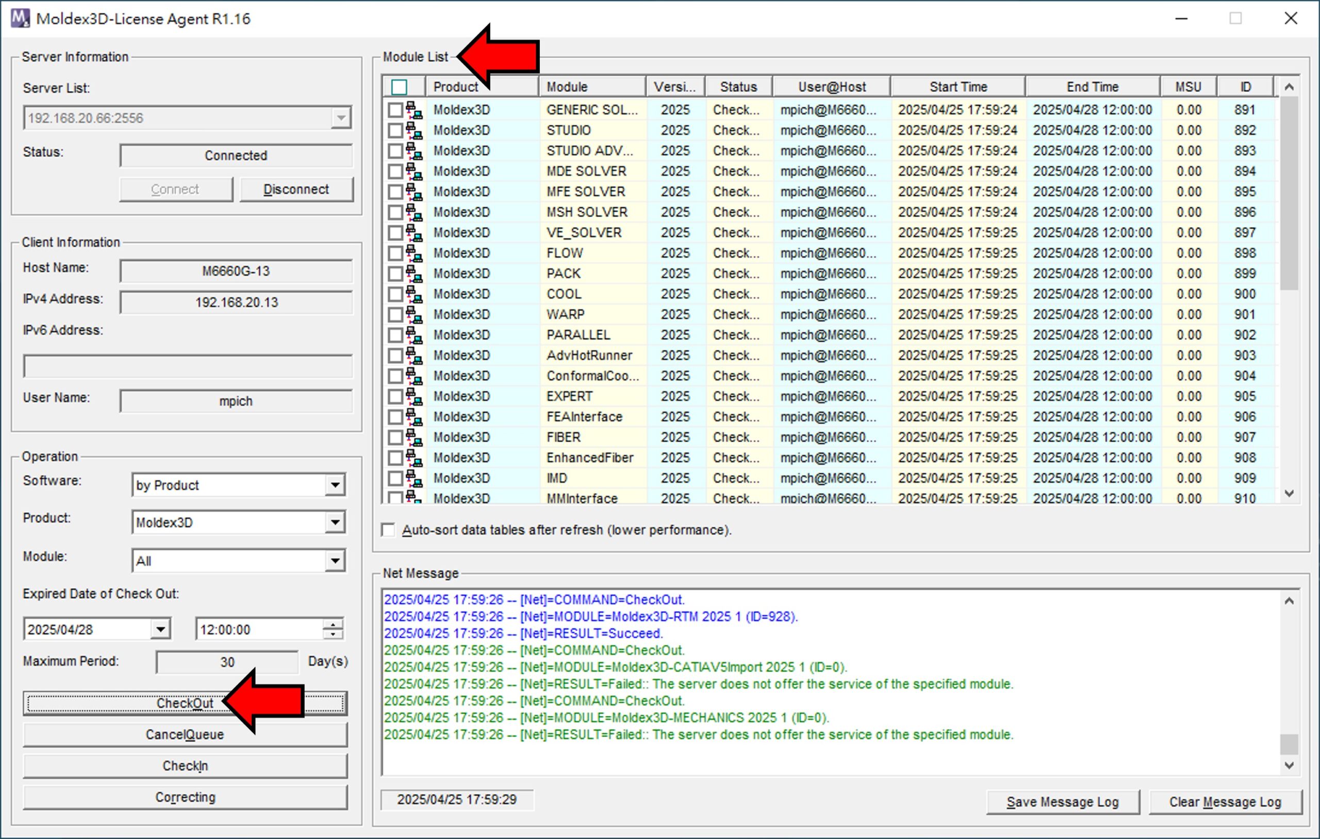The image size is (1320, 839).
Task: Click the network icon in the IMD row
Action: point(415,478)
